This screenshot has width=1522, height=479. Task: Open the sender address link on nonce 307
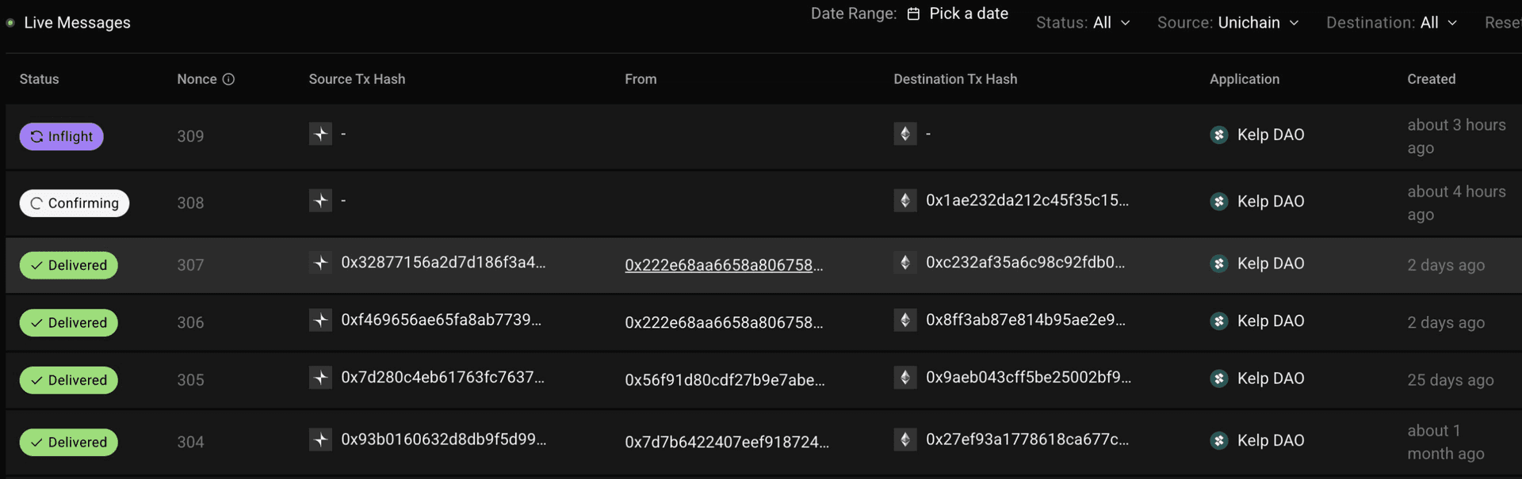pos(725,265)
